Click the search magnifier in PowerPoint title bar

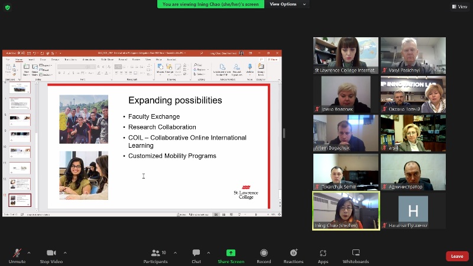point(201,53)
